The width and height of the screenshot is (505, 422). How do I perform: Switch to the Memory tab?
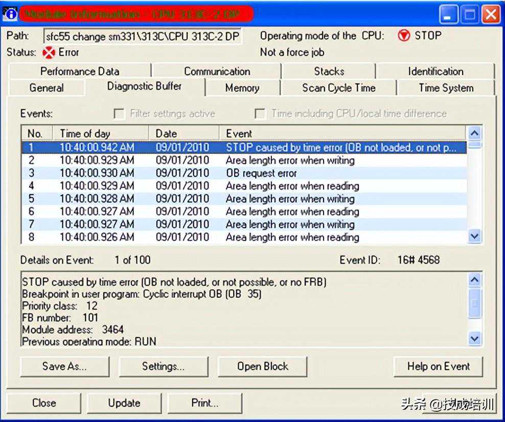[242, 88]
